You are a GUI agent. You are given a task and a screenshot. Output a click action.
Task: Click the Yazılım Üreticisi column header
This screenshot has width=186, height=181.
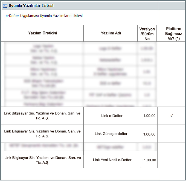[42, 33]
